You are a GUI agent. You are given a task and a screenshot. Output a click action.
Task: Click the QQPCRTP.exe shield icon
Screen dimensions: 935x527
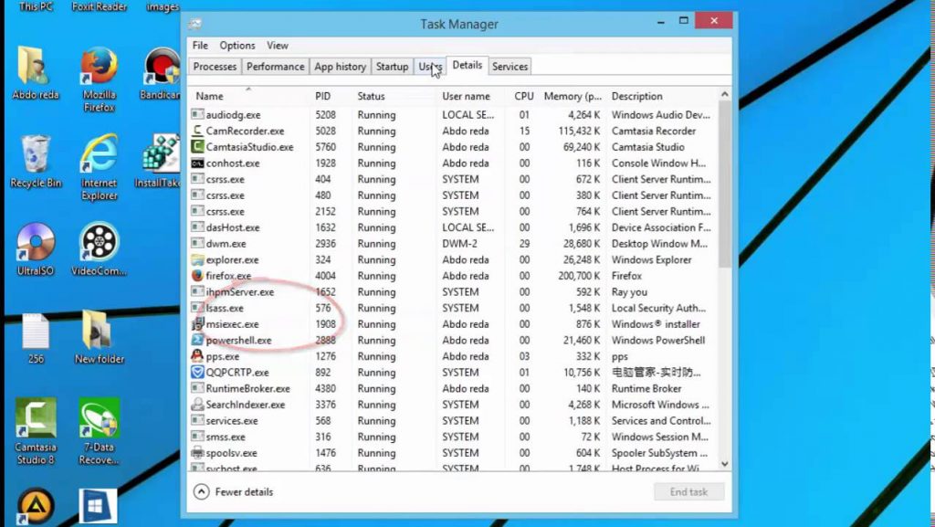click(197, 372)
